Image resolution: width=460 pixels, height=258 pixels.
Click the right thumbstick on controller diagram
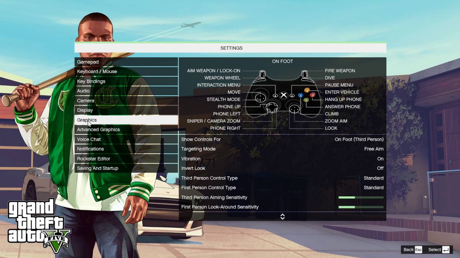[x=294, y=108]
